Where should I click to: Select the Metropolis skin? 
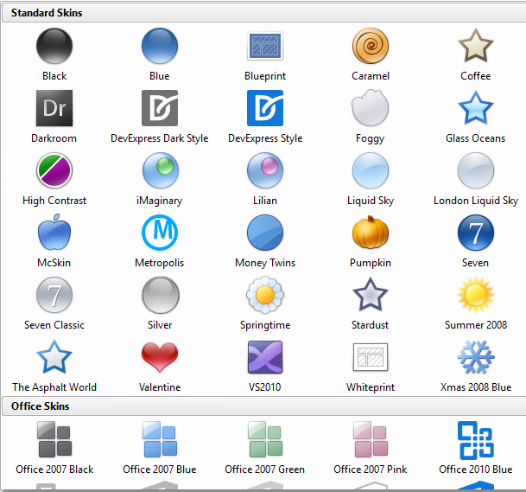tap(160, 233)
